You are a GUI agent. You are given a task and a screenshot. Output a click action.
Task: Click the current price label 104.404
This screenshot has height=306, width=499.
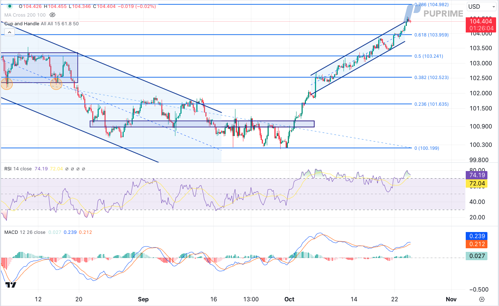click(x=481, y=21)
